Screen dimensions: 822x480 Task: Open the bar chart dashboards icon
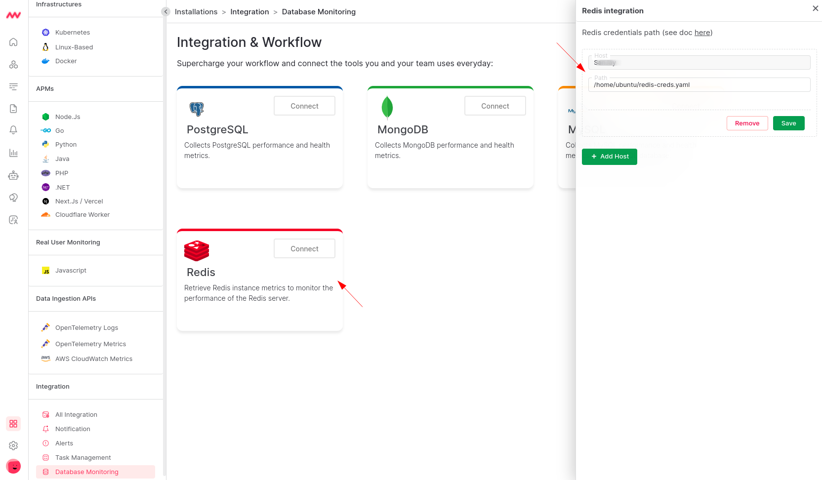tap(13, 153)
